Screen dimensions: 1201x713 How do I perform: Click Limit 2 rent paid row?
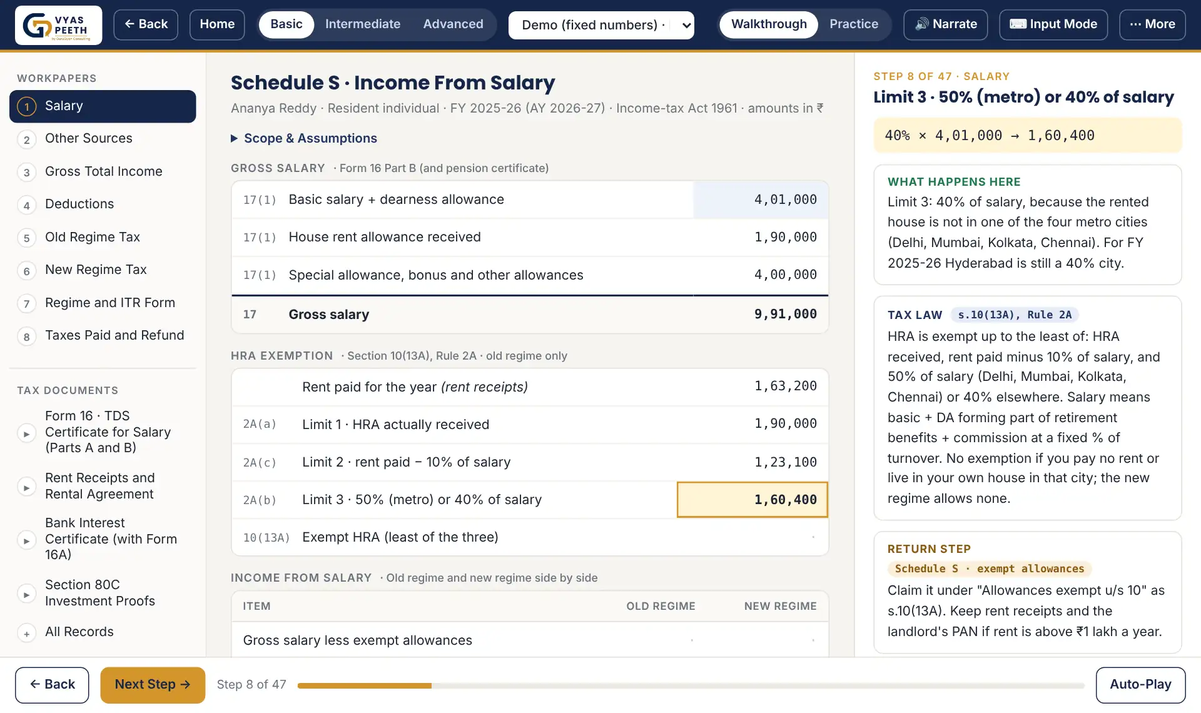coord(530,462)
